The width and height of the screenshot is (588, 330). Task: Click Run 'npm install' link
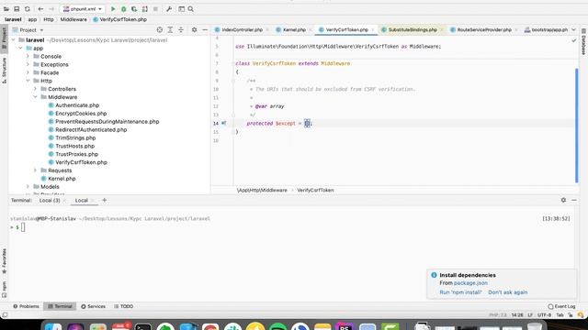click(x=460, y=292)
